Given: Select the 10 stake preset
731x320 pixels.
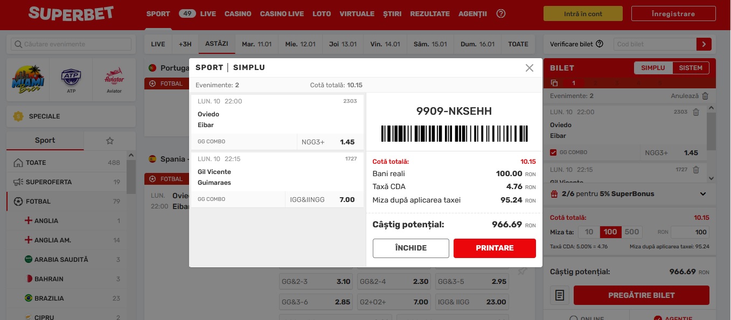Looking at the screenshot, I should pyautogui.click(x=589, y=232).
